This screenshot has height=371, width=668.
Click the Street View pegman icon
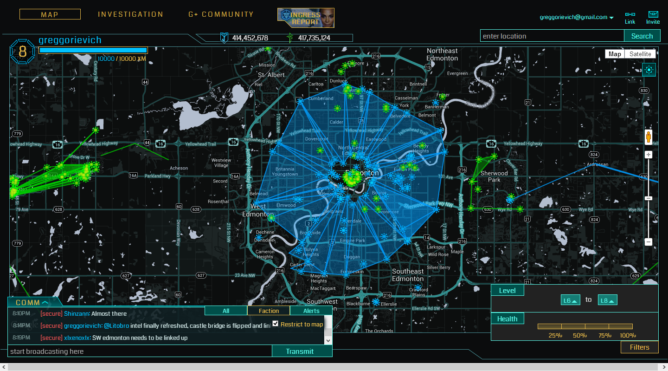pyautogui.click(x=649, y=137)
